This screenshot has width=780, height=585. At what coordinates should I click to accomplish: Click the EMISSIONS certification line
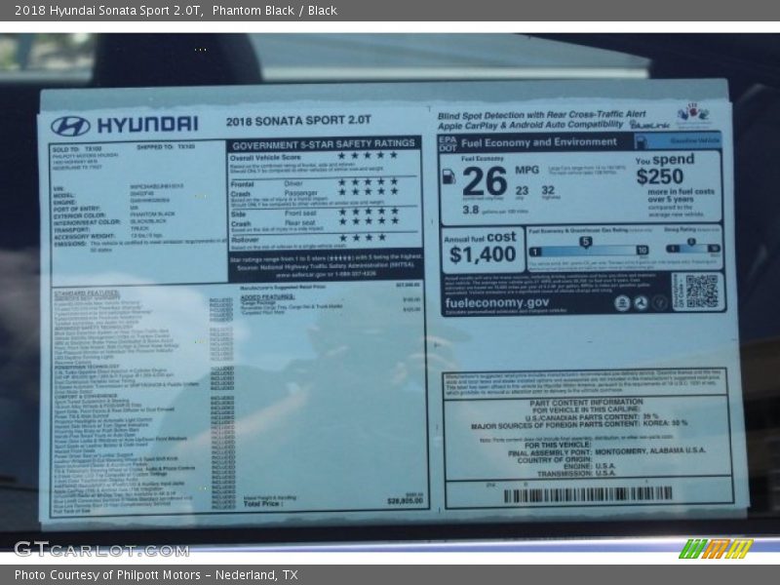point(139,244)
